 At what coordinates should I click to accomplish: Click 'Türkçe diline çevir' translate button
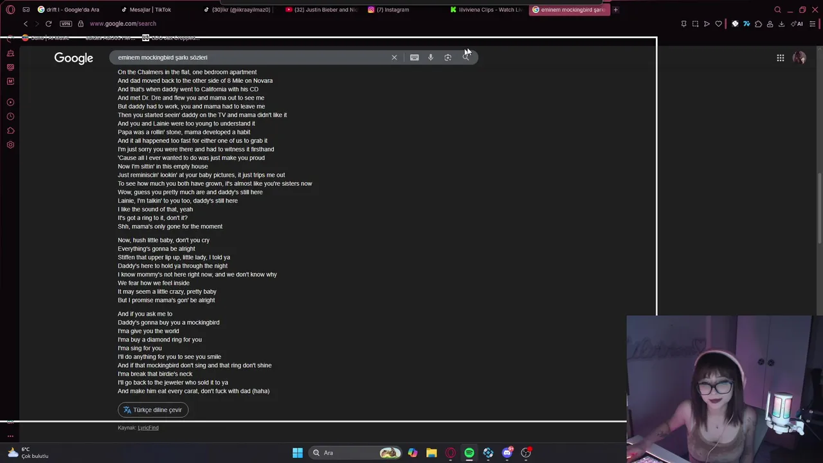point(153,410)
